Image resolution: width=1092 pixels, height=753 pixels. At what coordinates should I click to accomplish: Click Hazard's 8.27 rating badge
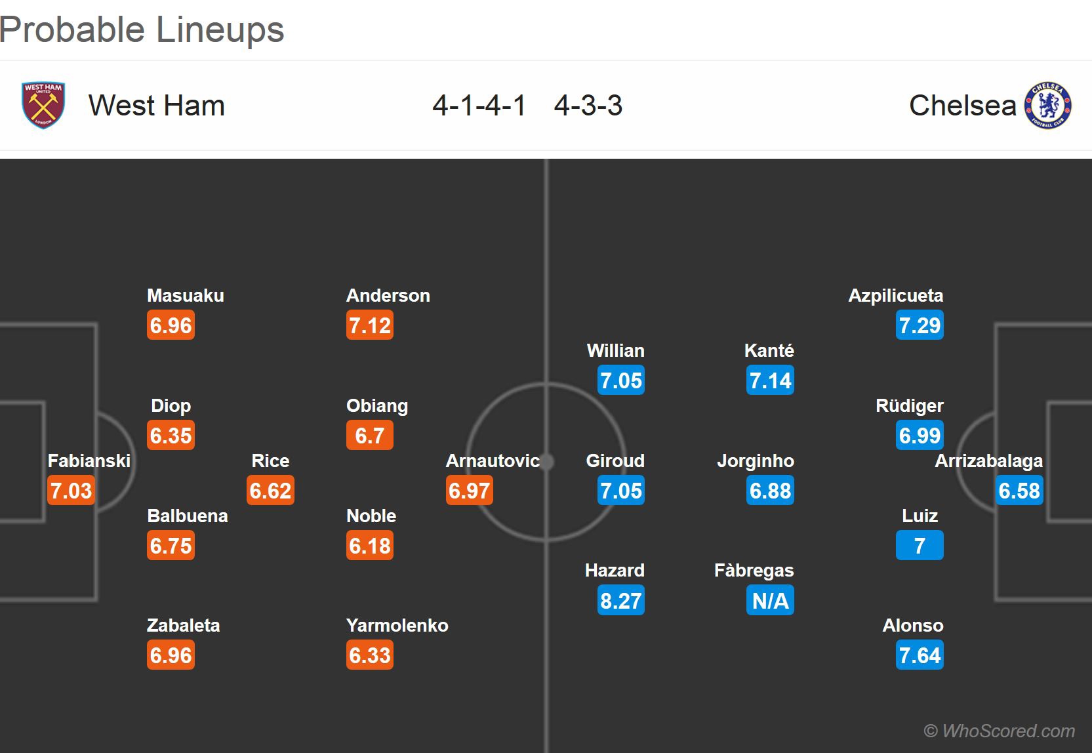(x=620, y=600)
